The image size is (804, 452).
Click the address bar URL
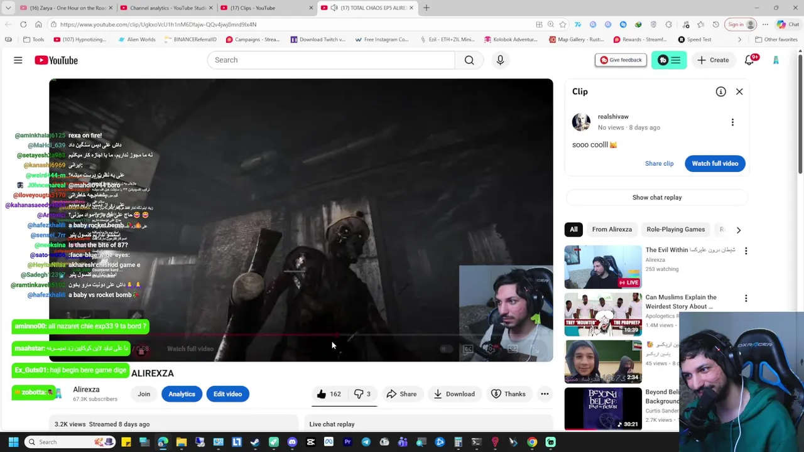(x=158, y=24)
